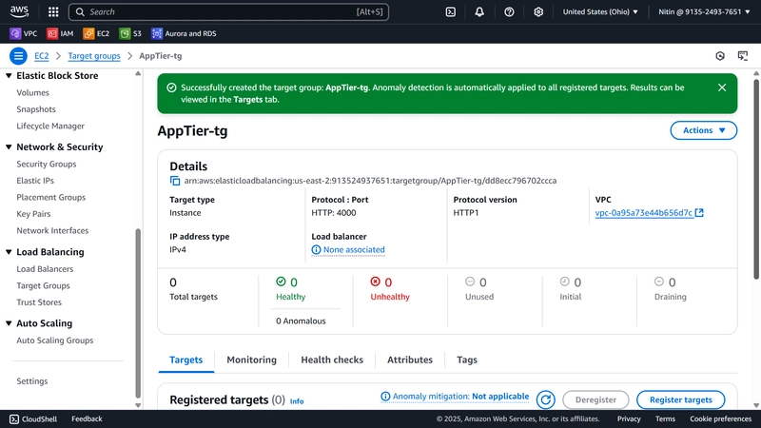Collapse the Load Balancing section
761x428 pixels.
(9, 252)
